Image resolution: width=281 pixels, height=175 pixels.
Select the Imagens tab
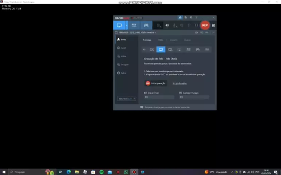174,40
